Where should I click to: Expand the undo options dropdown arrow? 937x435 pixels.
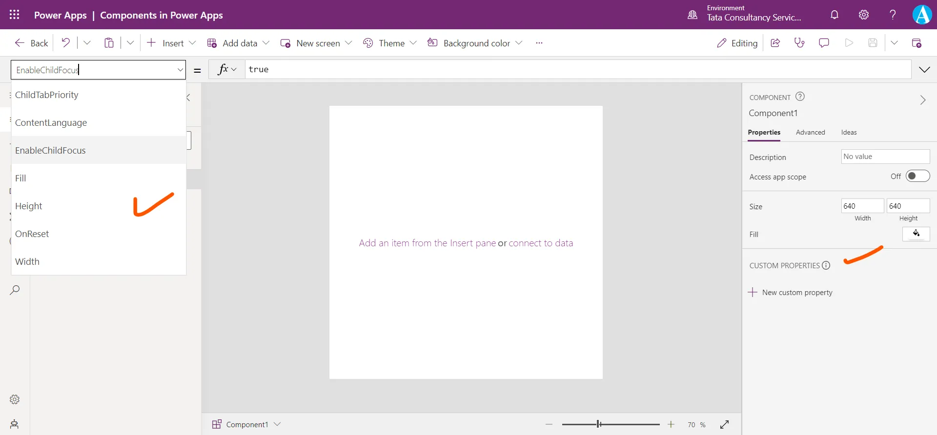click(87, 43)
